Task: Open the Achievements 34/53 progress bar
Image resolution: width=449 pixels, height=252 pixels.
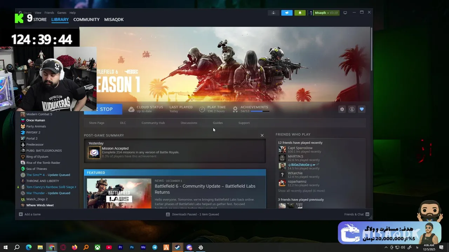Action: [260, 111]
